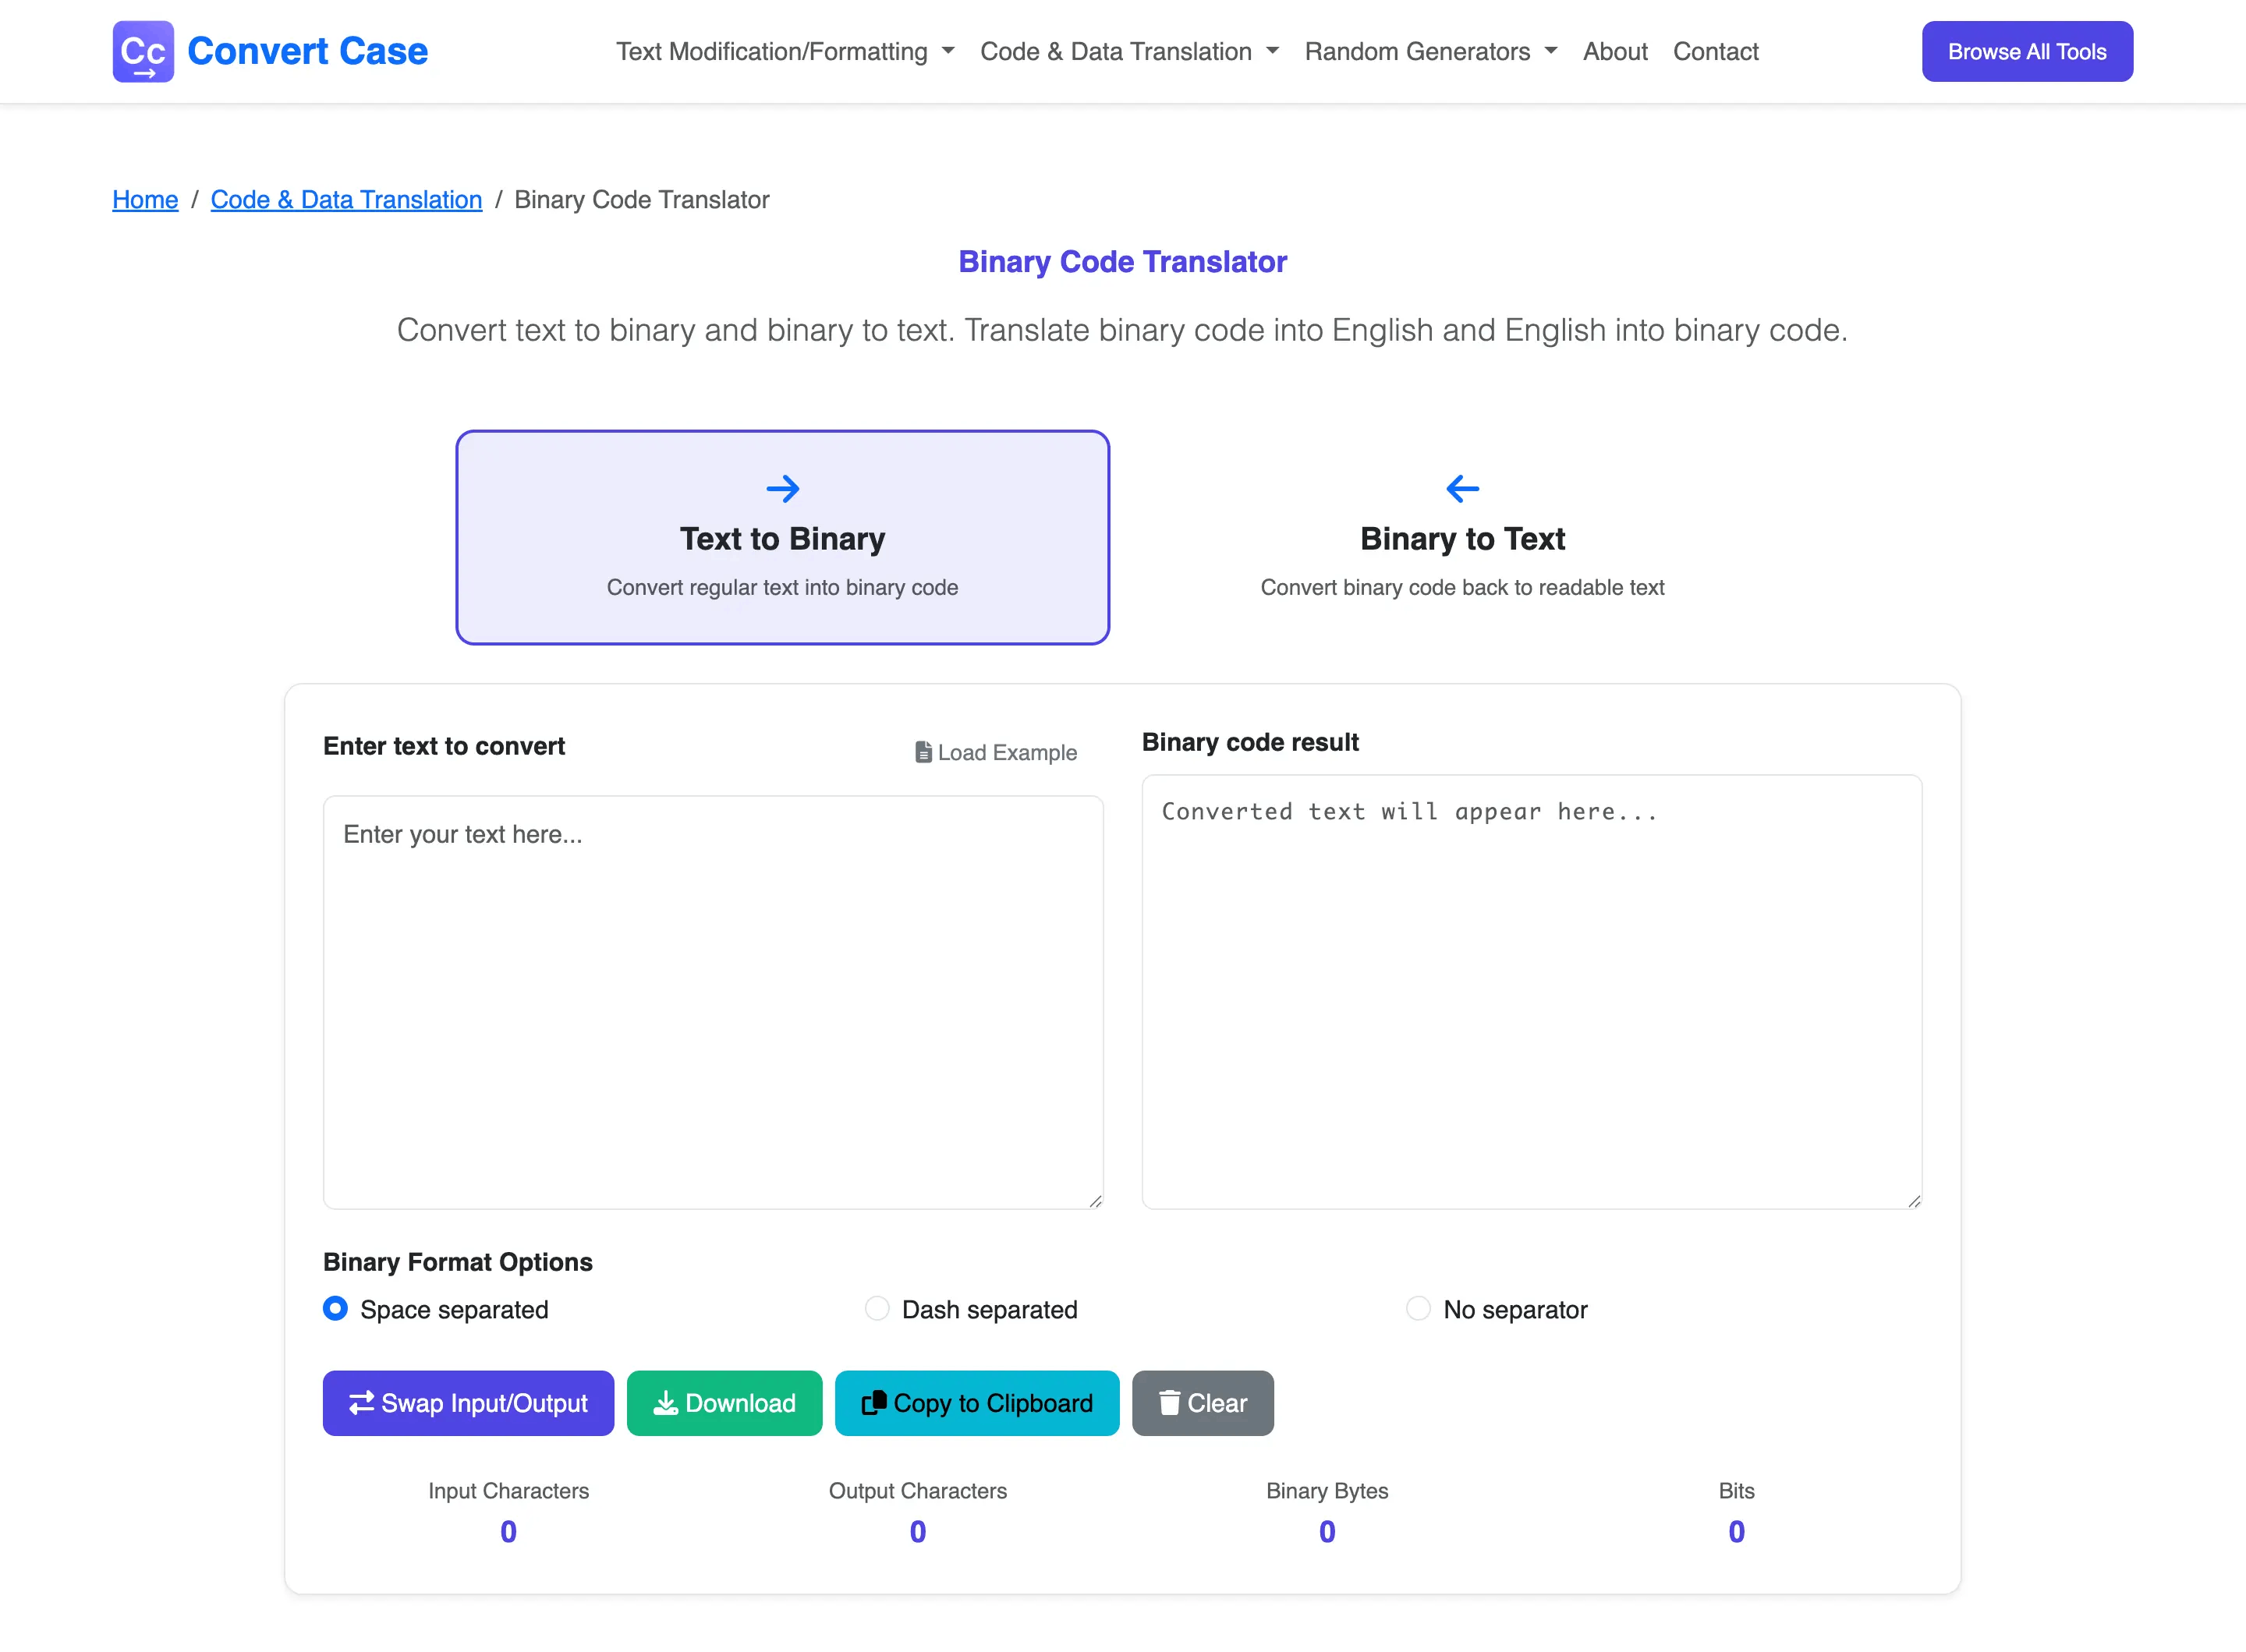Select the Space separated radio option
Screen dimensions: 2246x1652
(x=336, y=1308)
